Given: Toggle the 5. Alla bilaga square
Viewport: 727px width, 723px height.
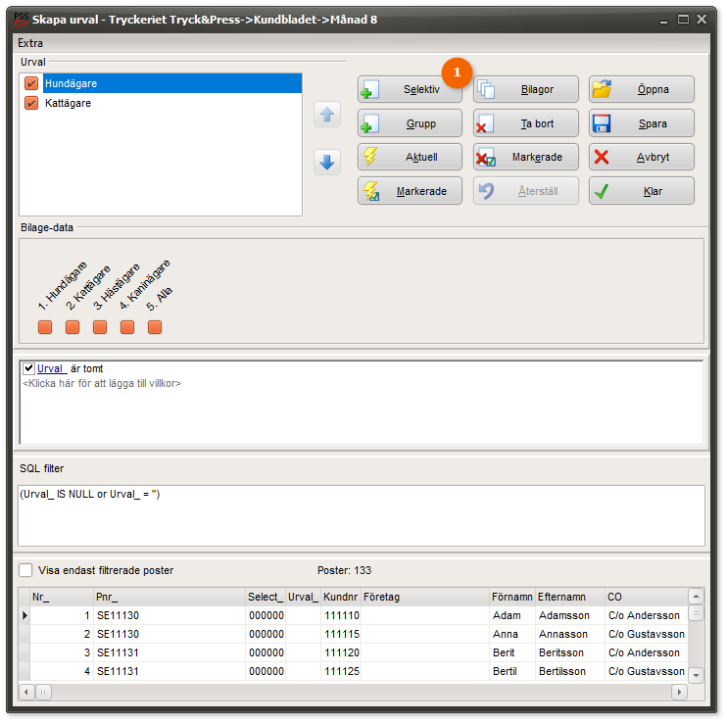Looking at the screenshot, I should point(155,327).
